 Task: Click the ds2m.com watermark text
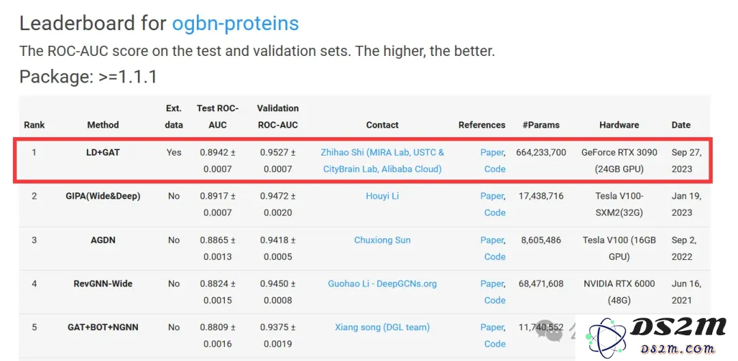point(678,349)
